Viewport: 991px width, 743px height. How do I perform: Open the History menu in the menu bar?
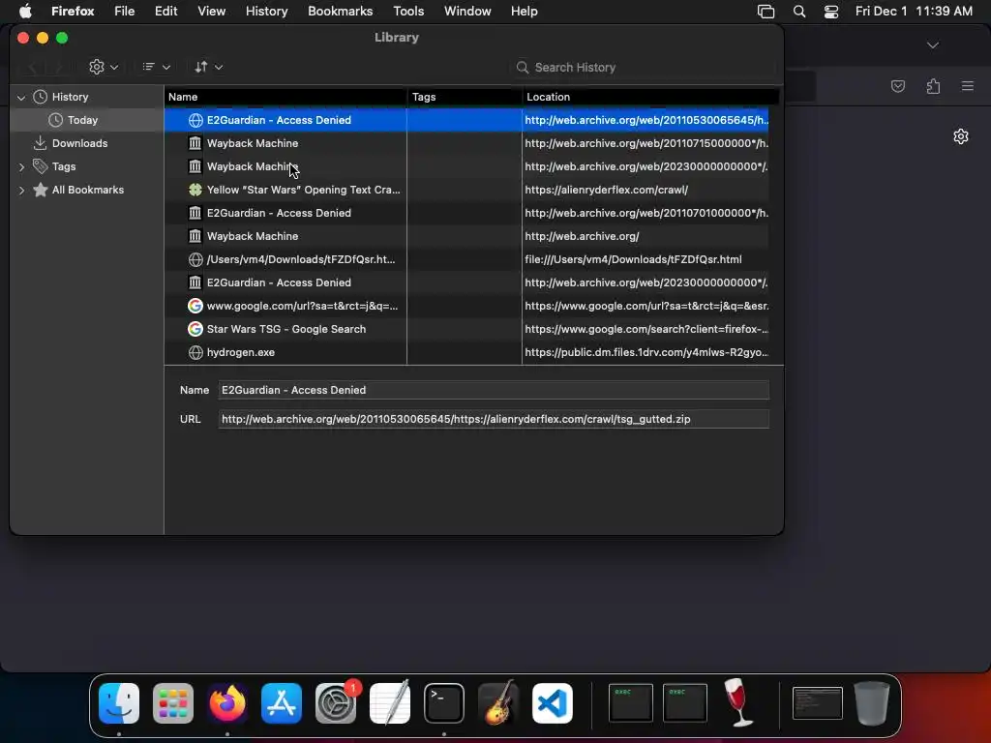pyautogui.click(x=267, y=12)
